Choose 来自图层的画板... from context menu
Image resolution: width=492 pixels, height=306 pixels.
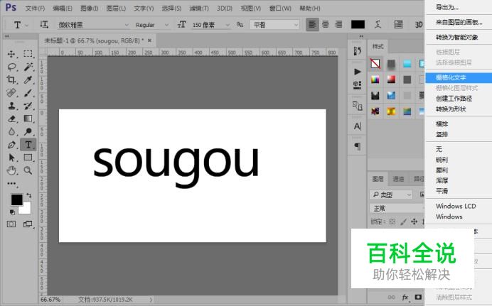459,22
